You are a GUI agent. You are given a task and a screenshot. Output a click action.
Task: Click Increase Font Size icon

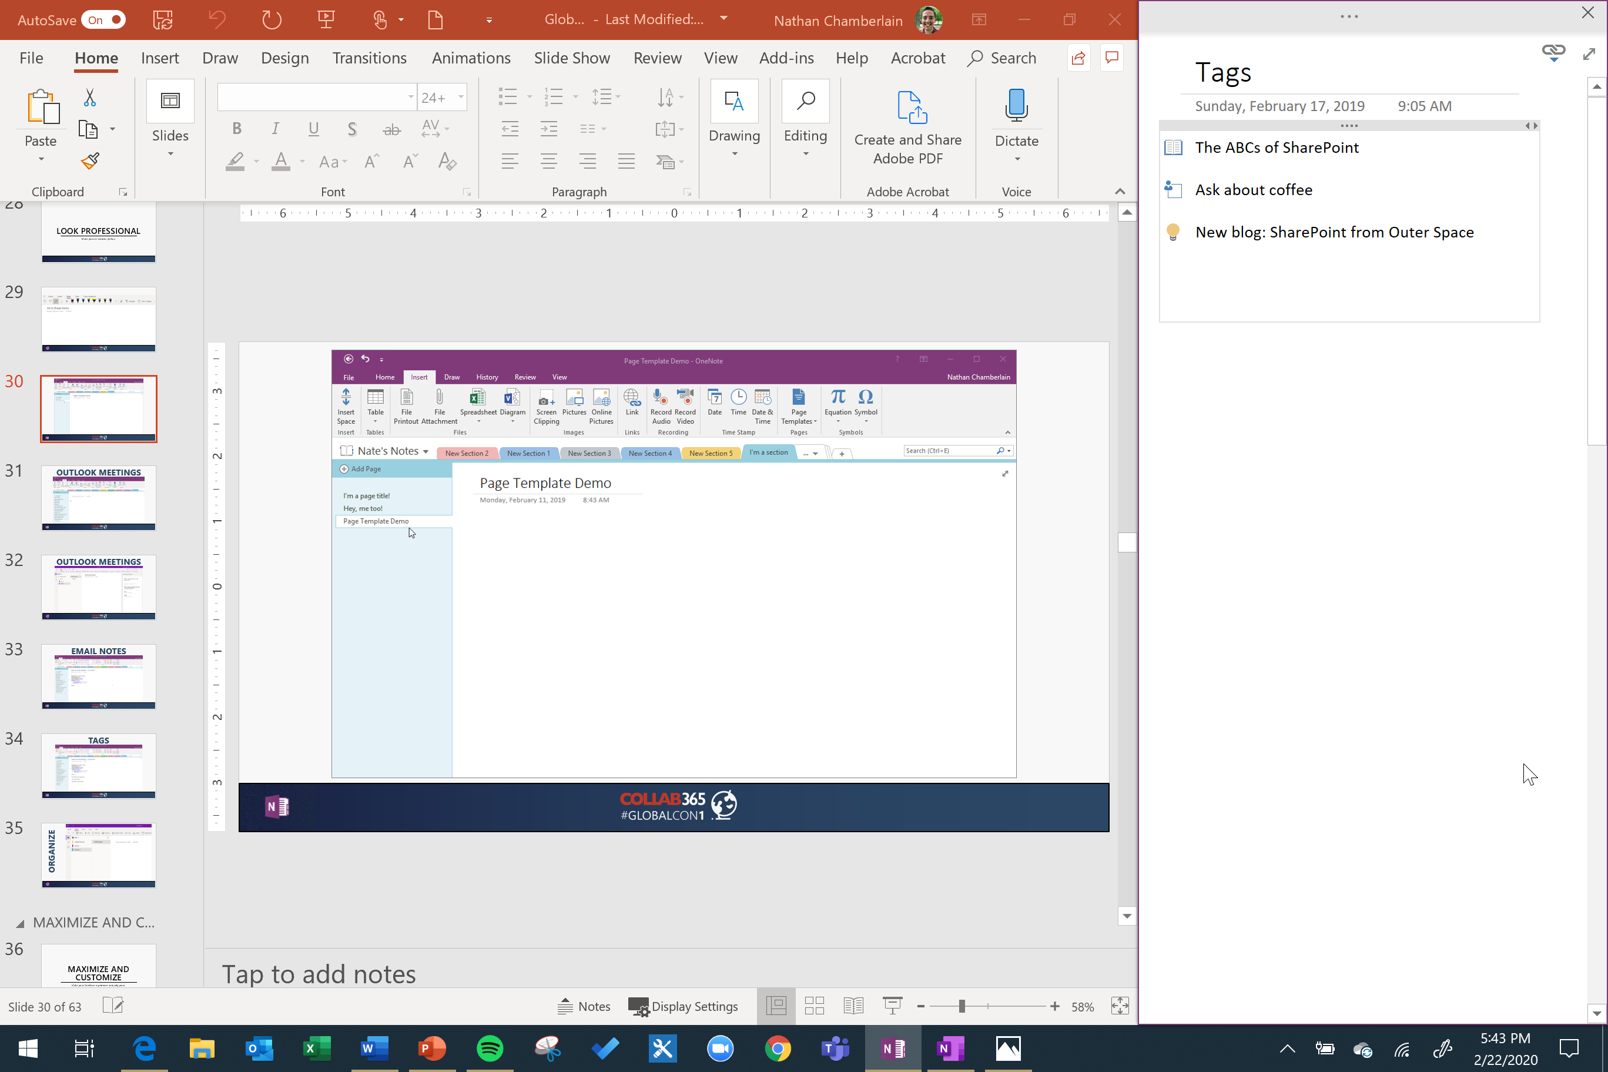click(371, 162)
